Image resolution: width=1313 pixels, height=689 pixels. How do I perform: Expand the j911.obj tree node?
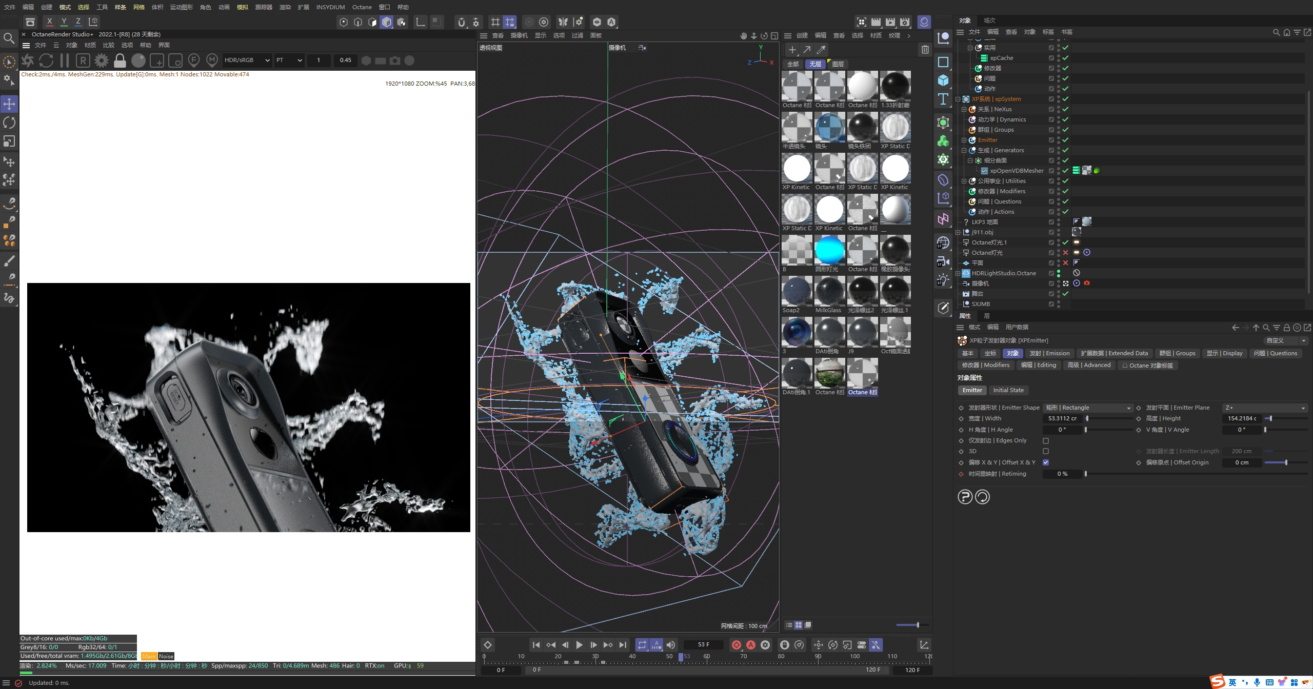point(958,233)
